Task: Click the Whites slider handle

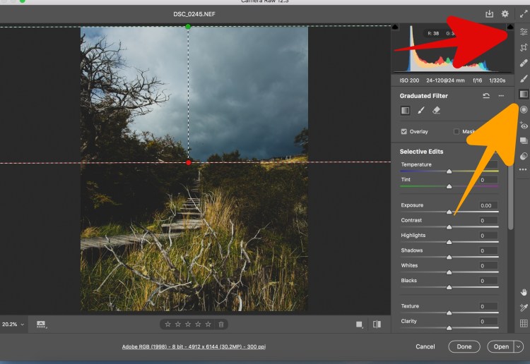Action: coord(449,272)
